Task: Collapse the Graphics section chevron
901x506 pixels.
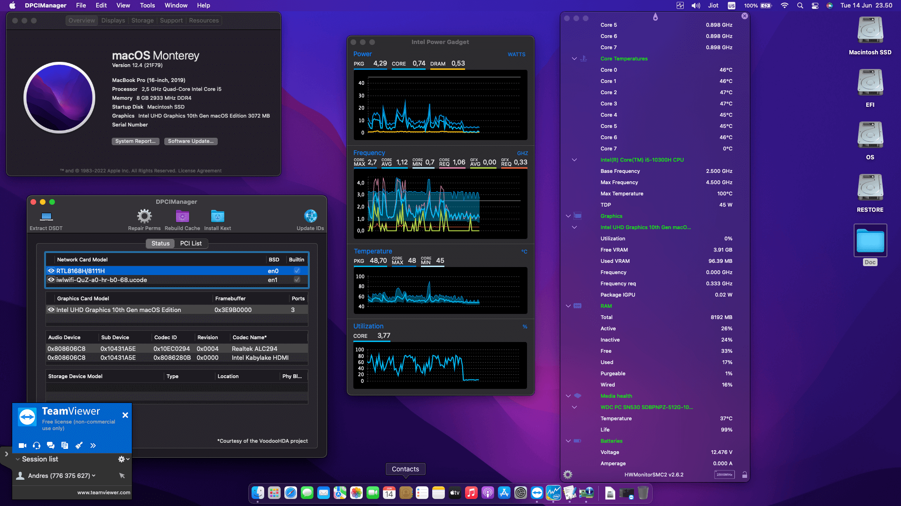Action: (x=568, y=216)
